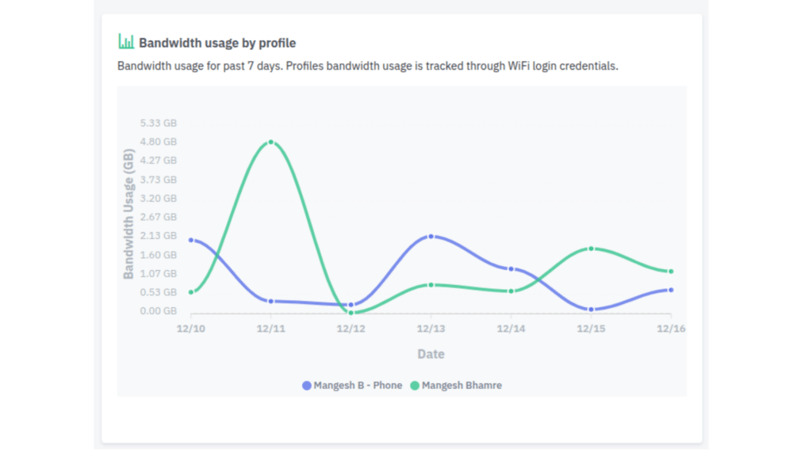Click the blue data point on 12/14

(x=511, y=269)
